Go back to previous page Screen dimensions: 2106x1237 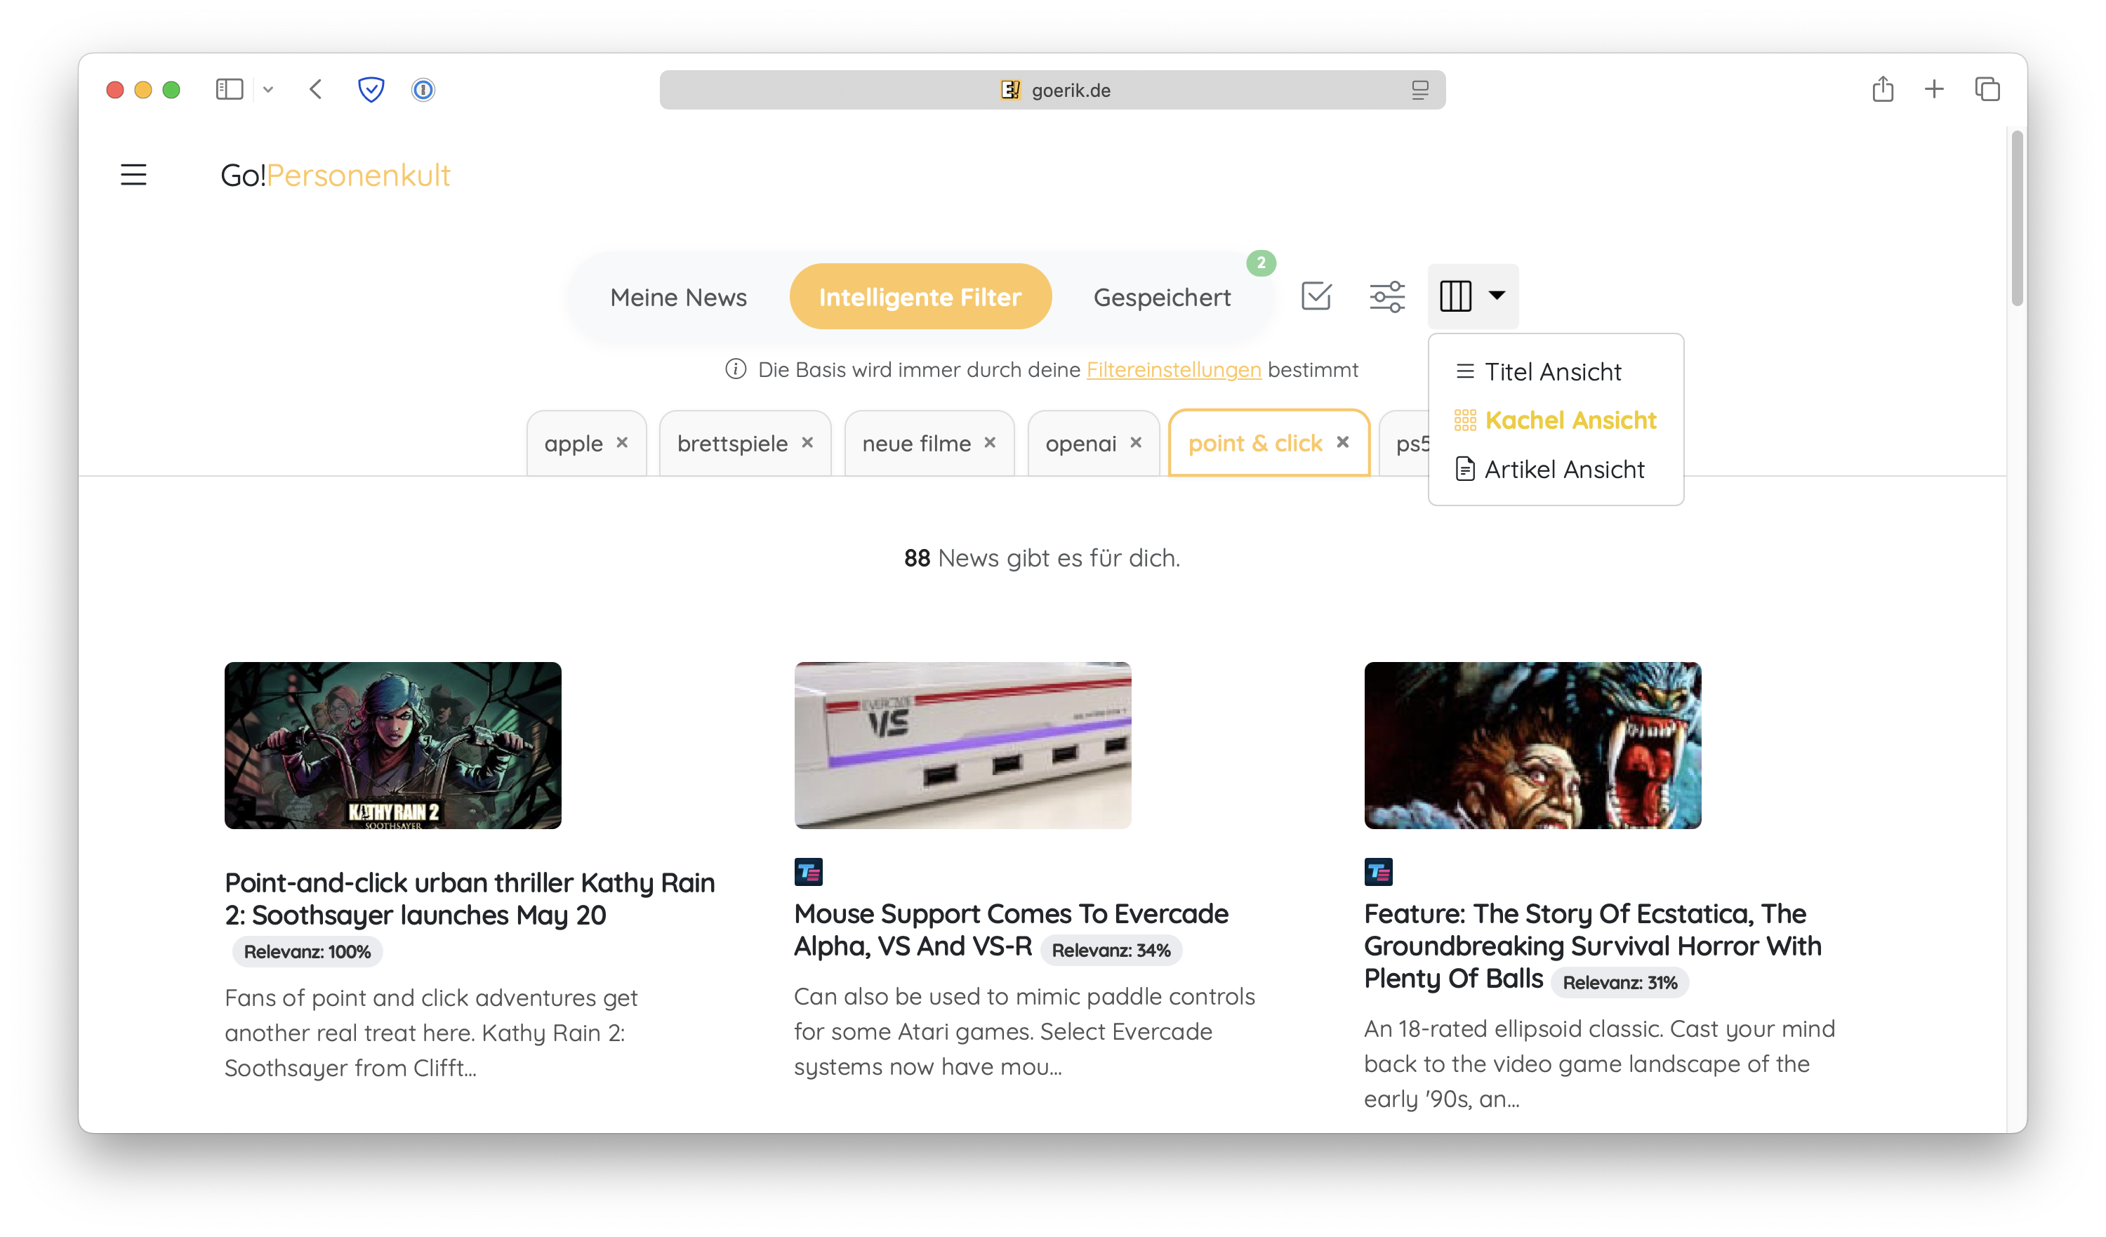(x=316, y=89)
